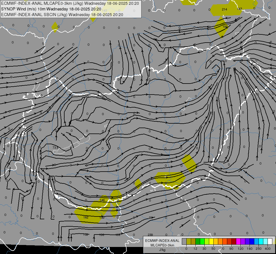Click the legend tick label 70
This screenshot has width=276, height=254.
tap(222, 249)
